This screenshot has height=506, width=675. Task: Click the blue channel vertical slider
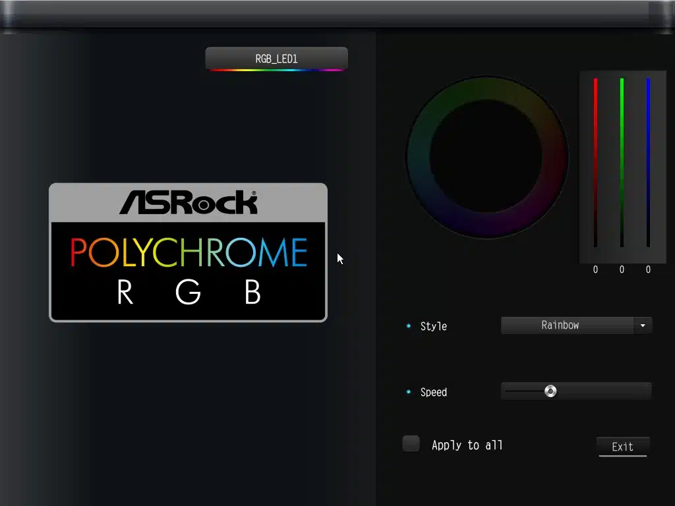[x=648, y=163]
